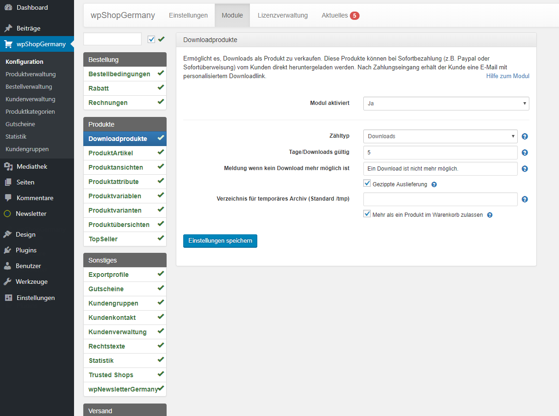
Task: Open help icon for temporäres Archiv directory
Action: click(525, 200)
